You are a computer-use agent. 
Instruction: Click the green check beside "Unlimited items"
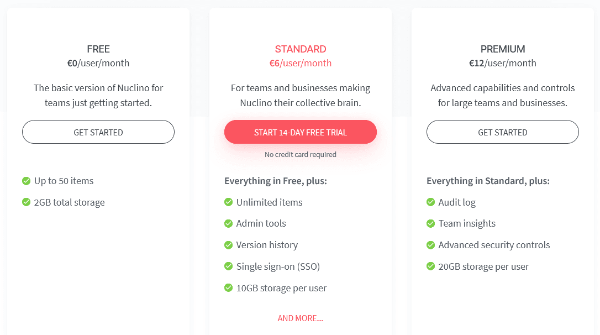(x=228, y=202)
